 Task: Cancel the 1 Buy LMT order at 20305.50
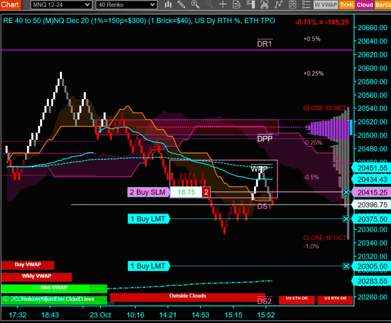(346, 266)
